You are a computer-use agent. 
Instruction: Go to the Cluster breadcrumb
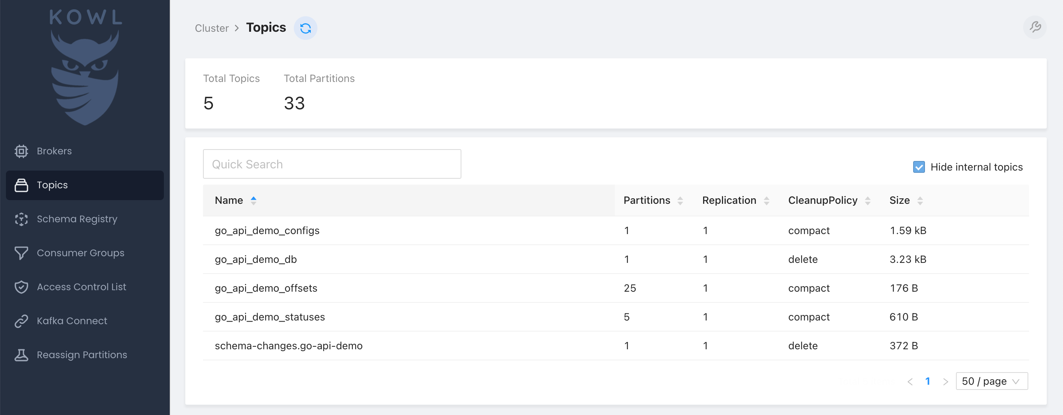(212, 28)
